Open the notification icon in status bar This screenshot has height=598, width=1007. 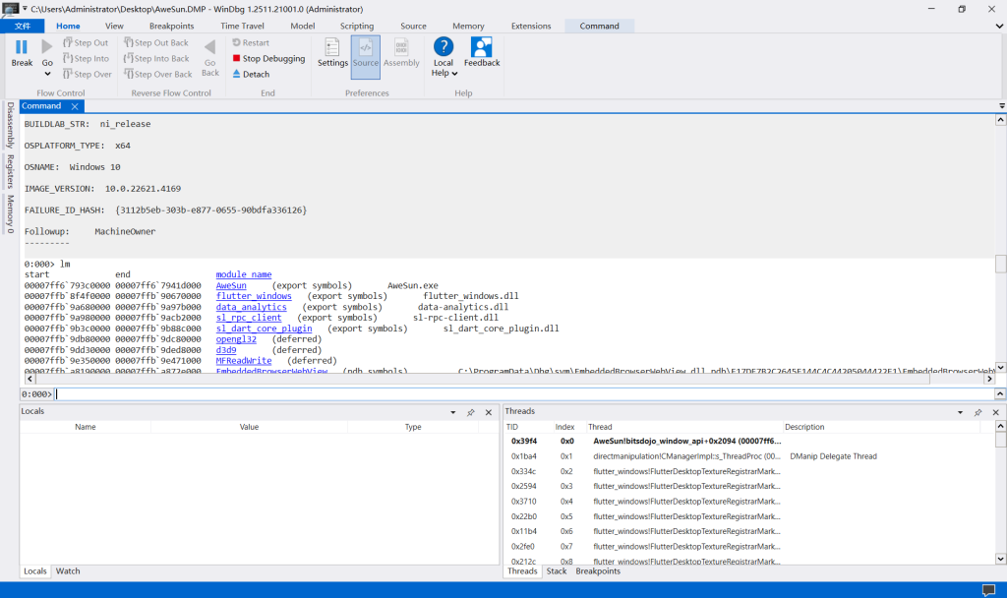988,589
